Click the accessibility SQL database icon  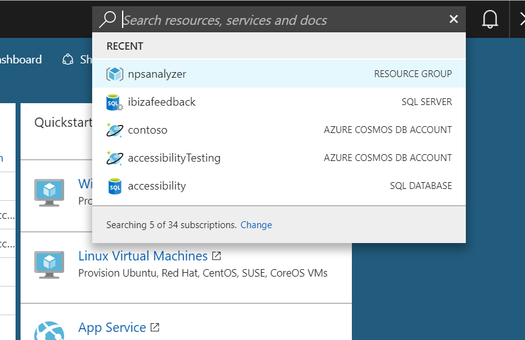[115, 186]
